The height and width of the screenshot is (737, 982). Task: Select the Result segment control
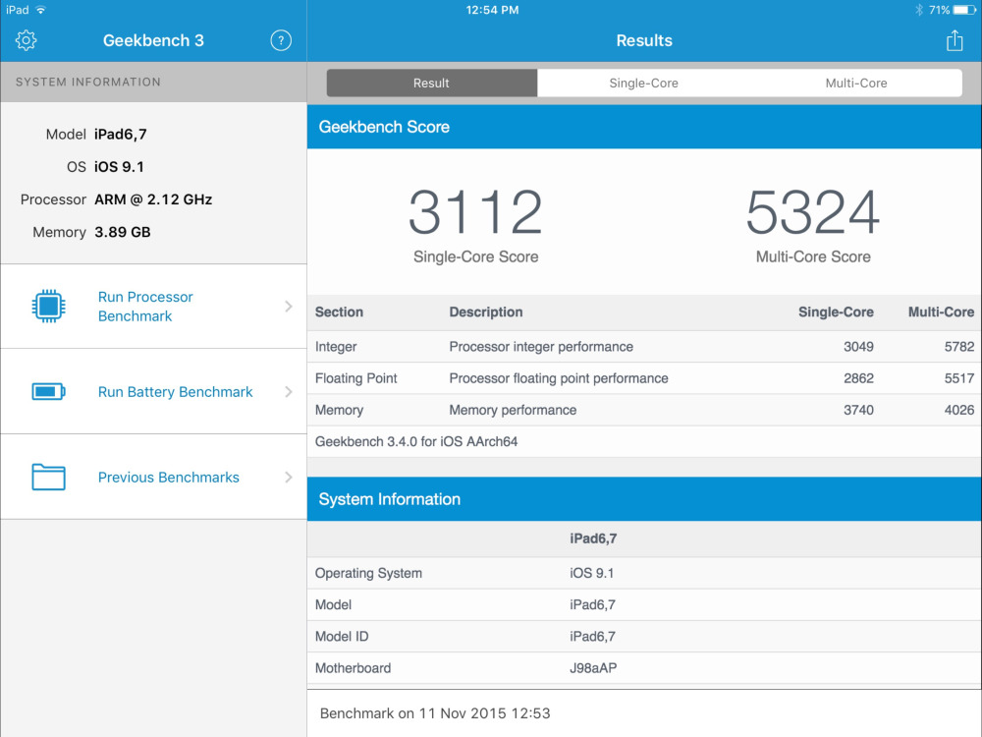432,83
